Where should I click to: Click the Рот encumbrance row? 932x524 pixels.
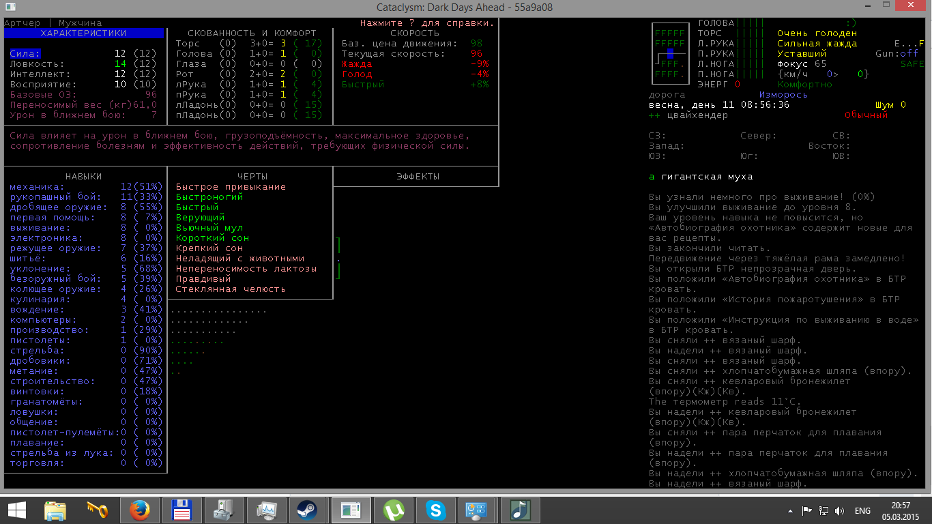click(x=249, y=74)
